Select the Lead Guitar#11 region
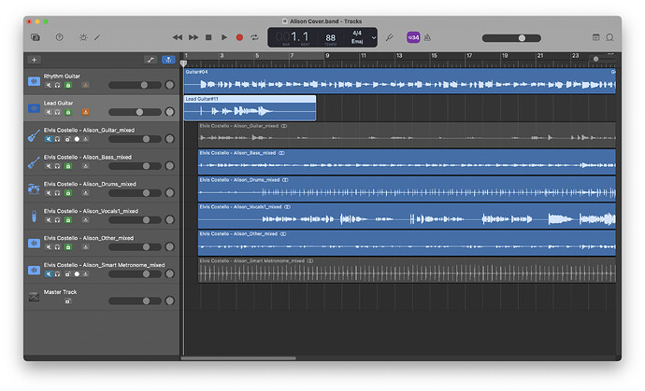This screenshot has width=645, height=391. point(250,108)
